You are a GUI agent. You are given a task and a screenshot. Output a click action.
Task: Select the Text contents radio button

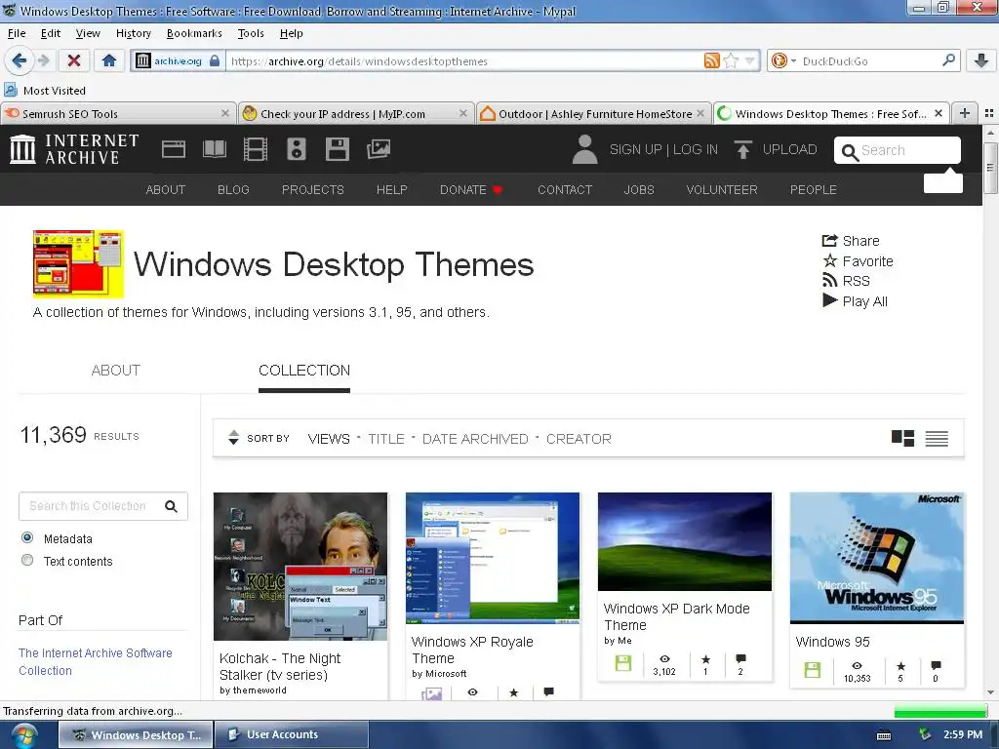(x=27, y=560)
